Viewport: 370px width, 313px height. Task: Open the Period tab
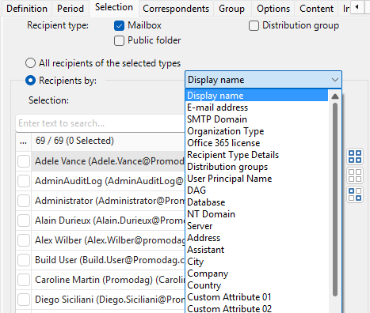[71, 9]
